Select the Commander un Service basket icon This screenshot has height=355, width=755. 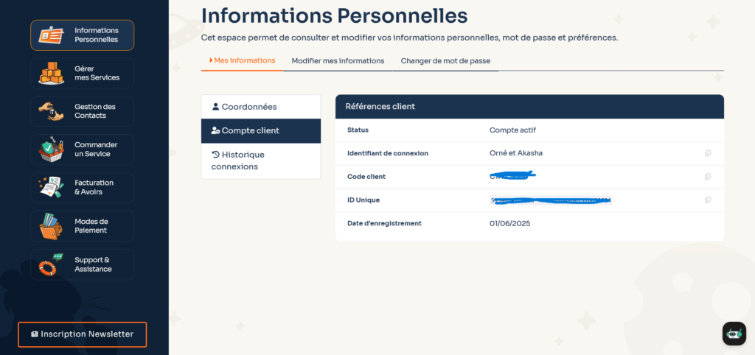(x=51, y=150)
